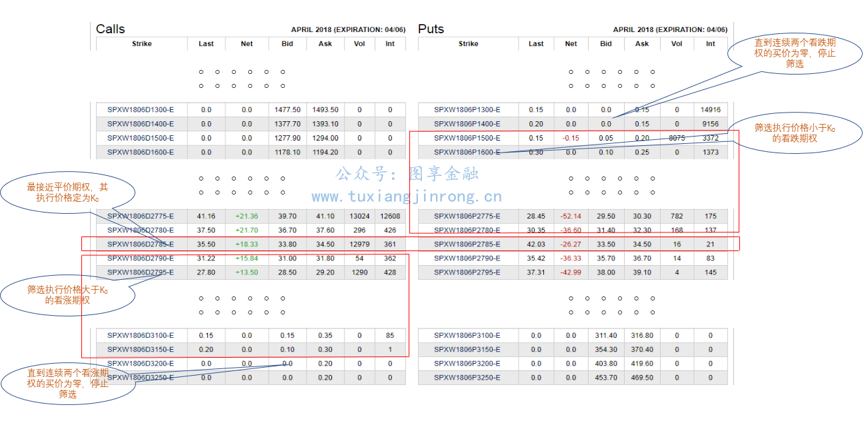
Task: Click call strike SPXW1806D3150-E
Action: [x=141, y=350]
